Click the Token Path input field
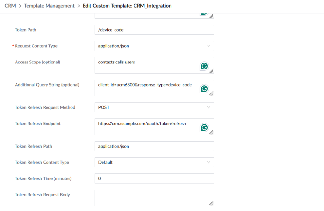The image size is (324, 211). 154,30
